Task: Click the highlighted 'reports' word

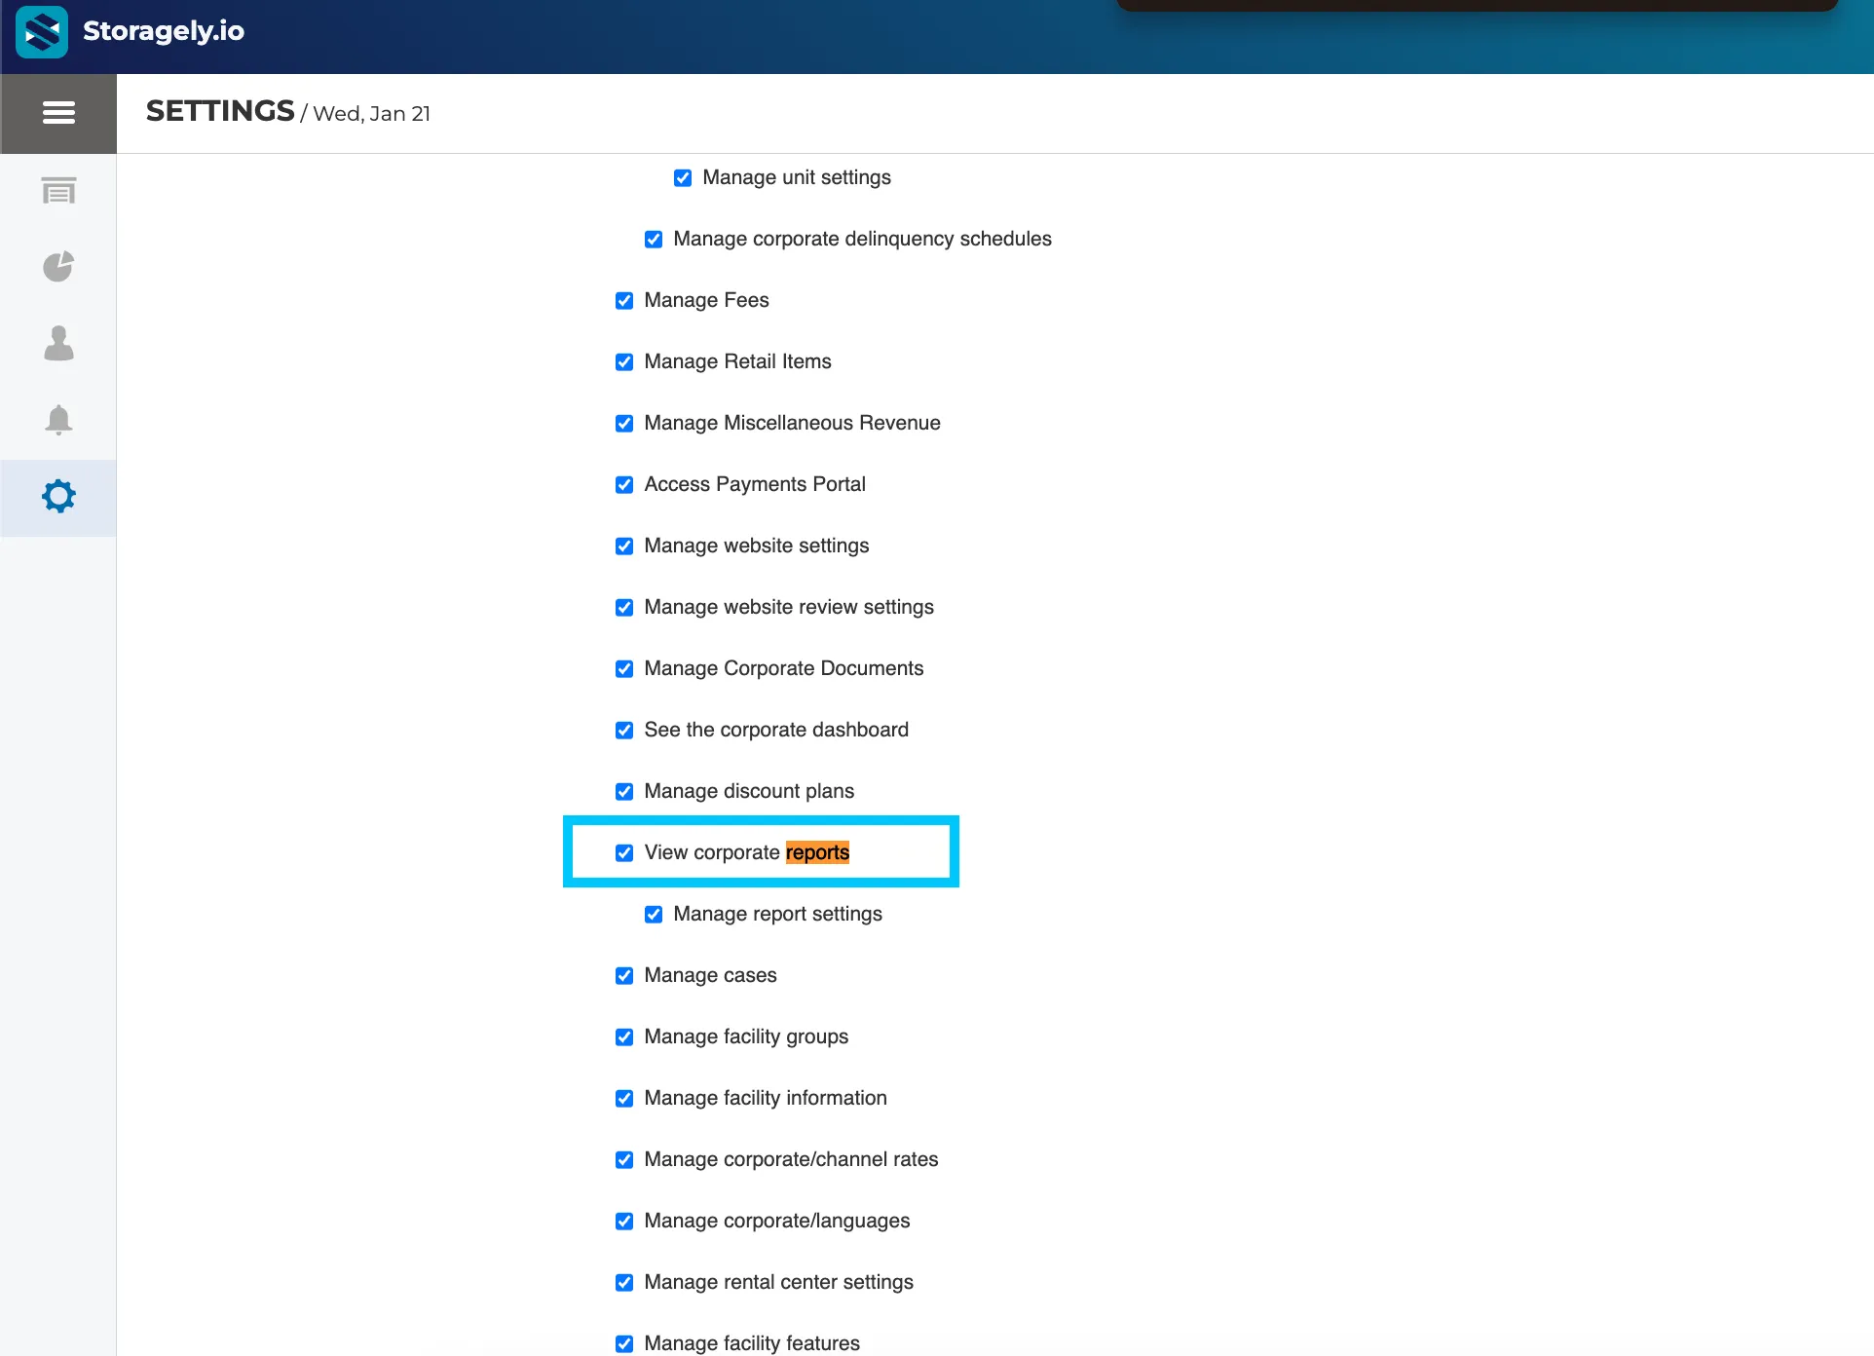Action: pyautogui.click(x=818, y=852)
